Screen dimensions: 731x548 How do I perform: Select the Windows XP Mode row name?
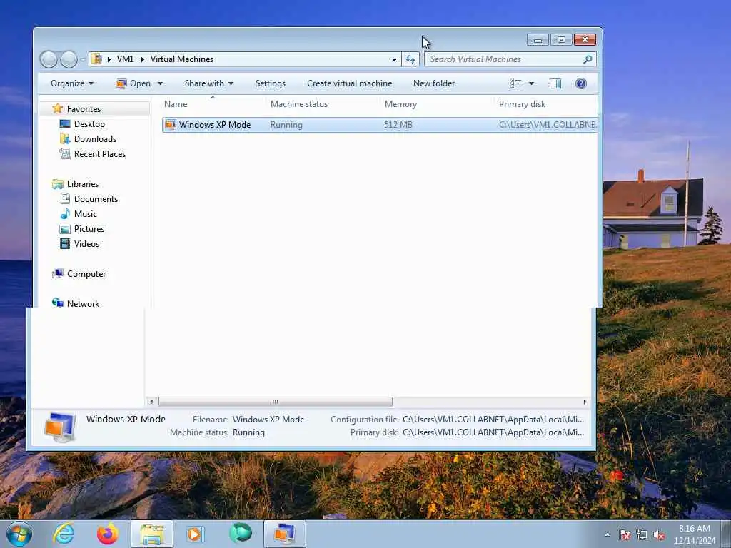(214, 124)
